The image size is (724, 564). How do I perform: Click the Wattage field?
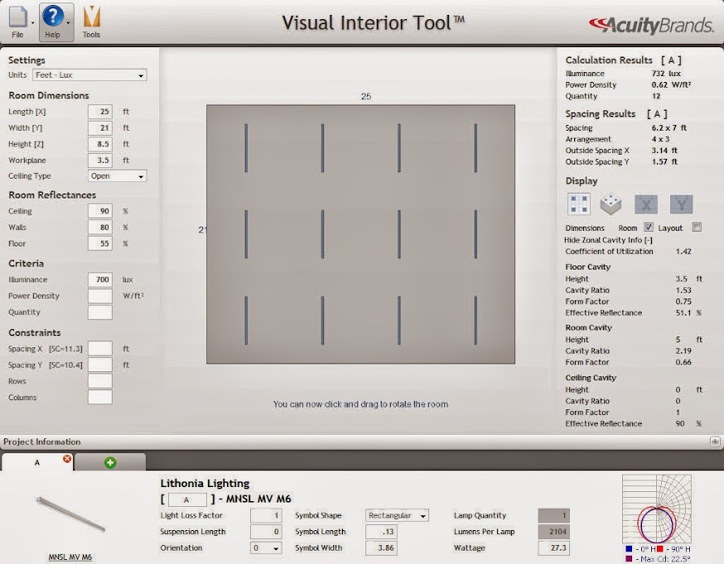(553, 547)
